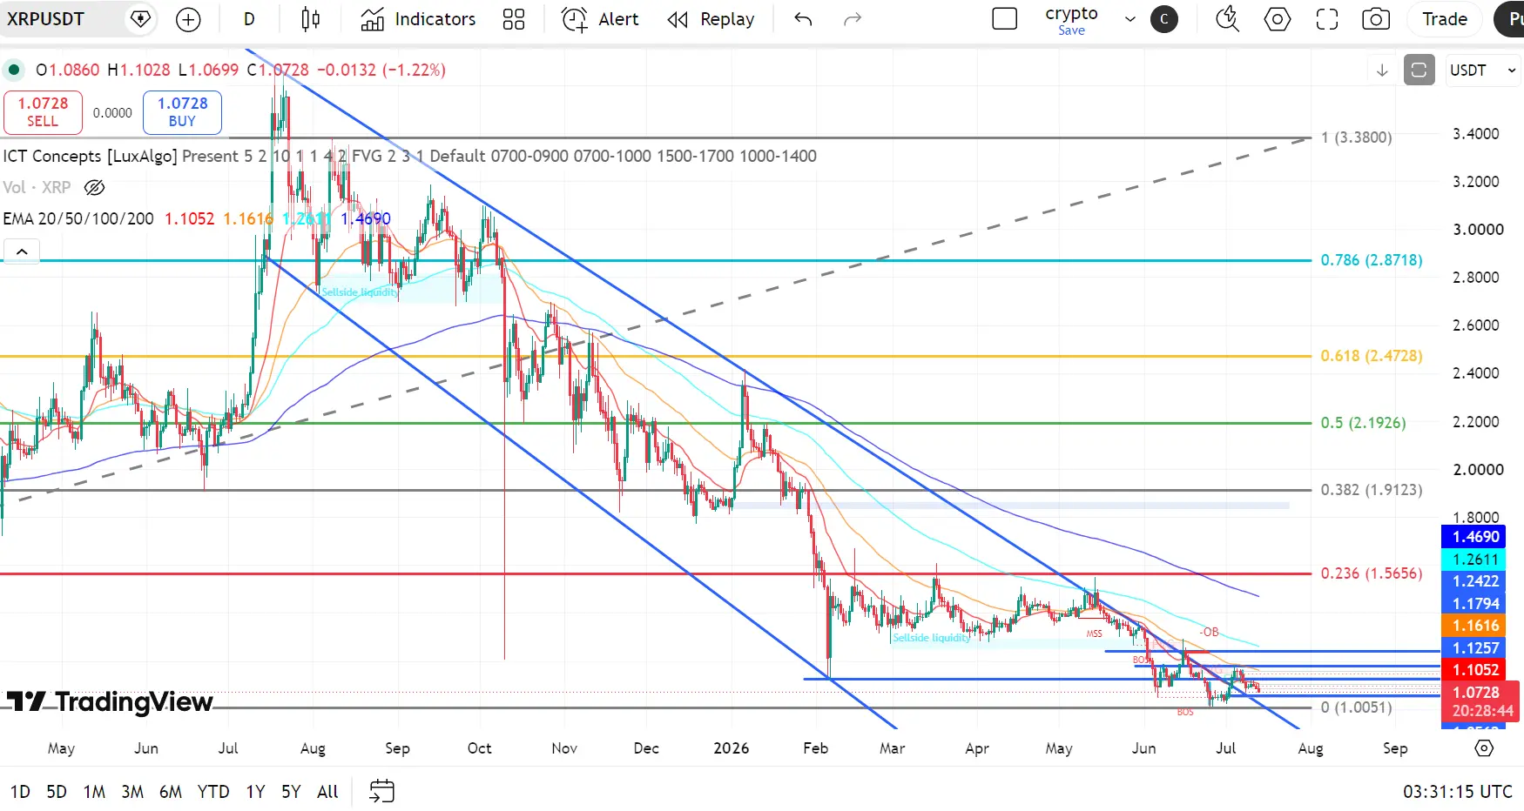Select the All date range
Viewport: 1524px width, 811px height.
point(327,792)
